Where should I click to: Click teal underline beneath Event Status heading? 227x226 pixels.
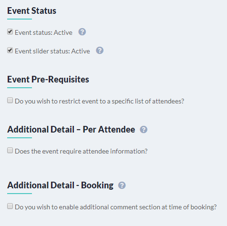[20, 19]
